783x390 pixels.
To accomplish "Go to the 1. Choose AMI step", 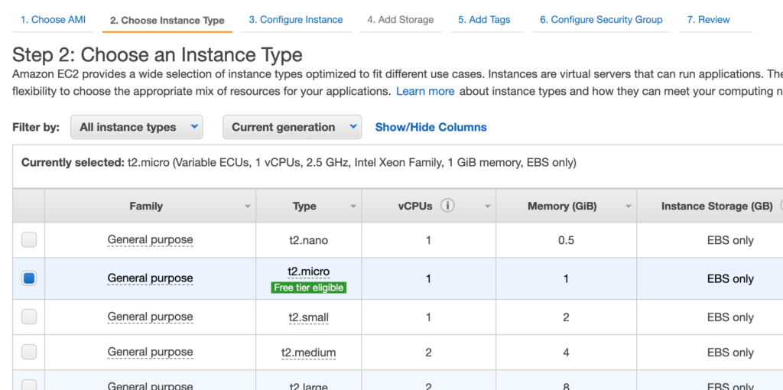I will click(53, 19).
